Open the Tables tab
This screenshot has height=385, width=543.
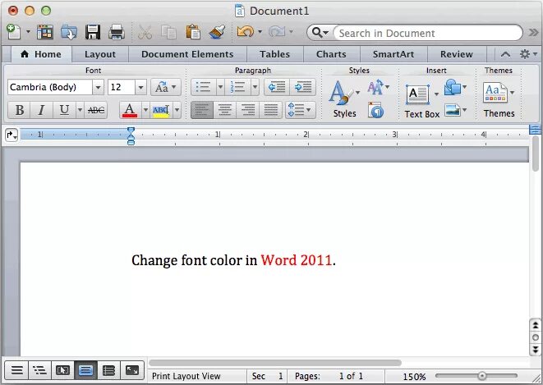coord(275,54)
